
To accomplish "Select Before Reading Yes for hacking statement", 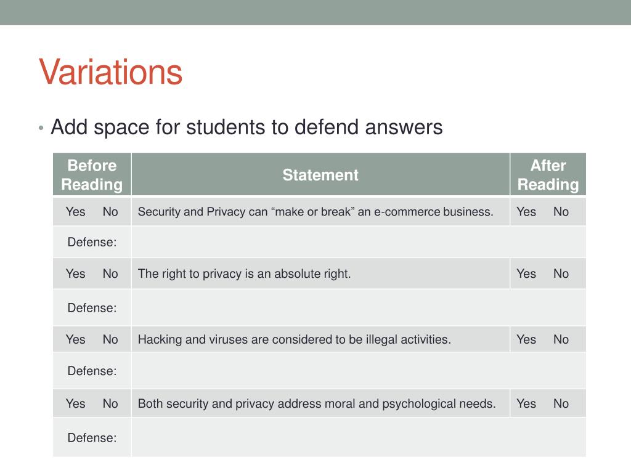I will point(75,339).
